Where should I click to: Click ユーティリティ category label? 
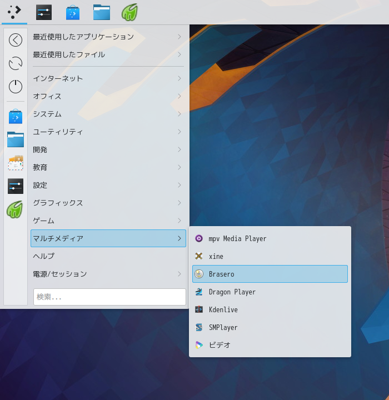coord(58,132)
